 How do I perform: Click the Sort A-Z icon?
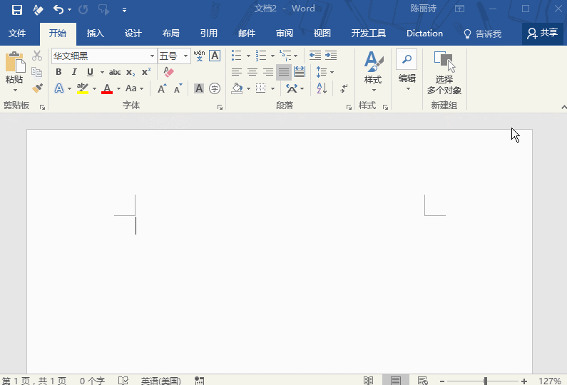322,88
